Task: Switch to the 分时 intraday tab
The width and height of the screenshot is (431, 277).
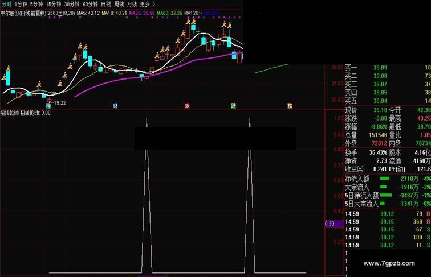Action: [7, 4]
